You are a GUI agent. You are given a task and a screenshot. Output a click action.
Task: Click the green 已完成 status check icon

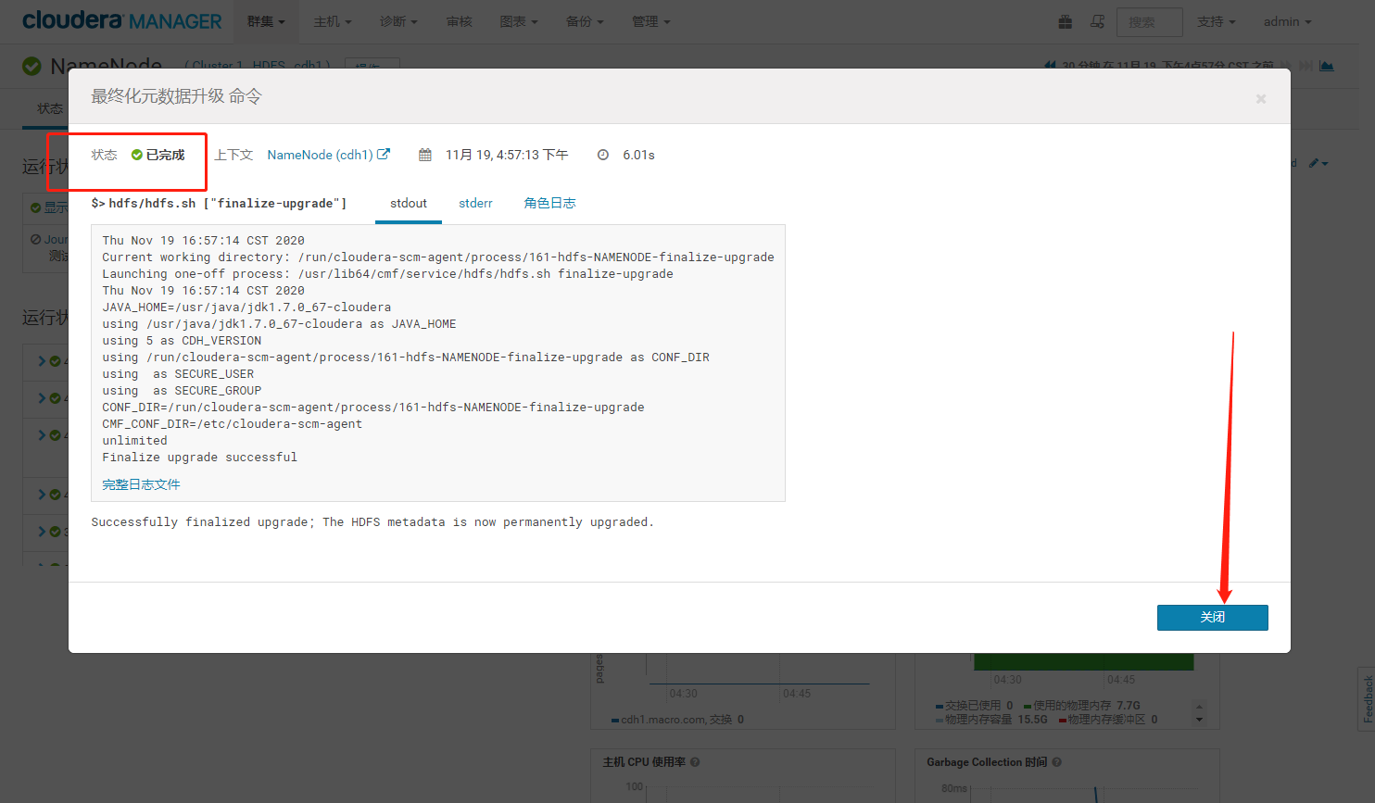pyautogui.click(x=136, y=155)
